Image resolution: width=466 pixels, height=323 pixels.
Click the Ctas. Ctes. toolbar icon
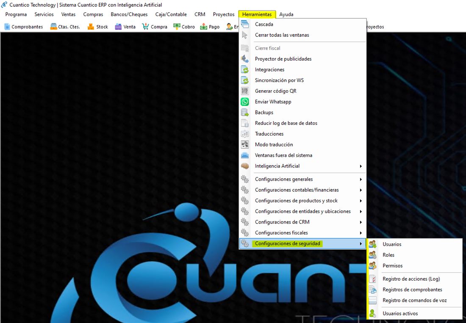pyautogui.click(x=53, y=26)
